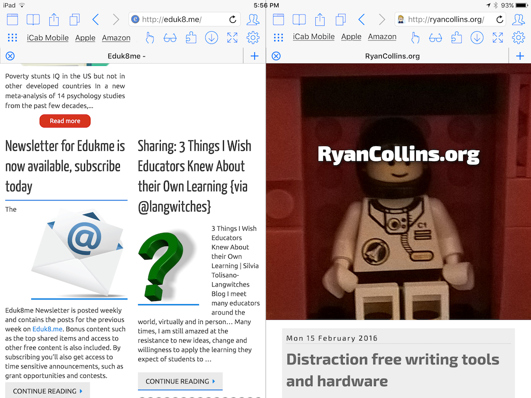
Task: Open tab overview icon in right pane
Action: pyautogui.click(x=341, y=20)
